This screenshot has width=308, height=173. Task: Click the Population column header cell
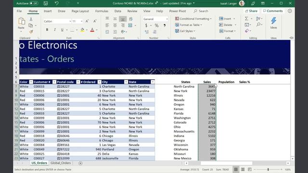click(226, 82)
